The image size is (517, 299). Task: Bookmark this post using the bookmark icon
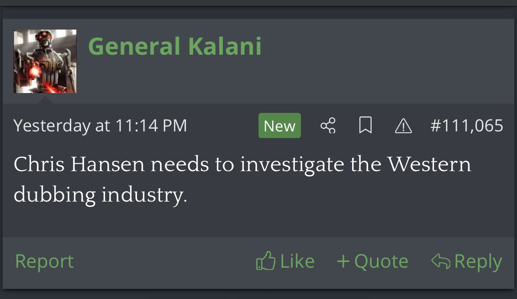[365, 126]
